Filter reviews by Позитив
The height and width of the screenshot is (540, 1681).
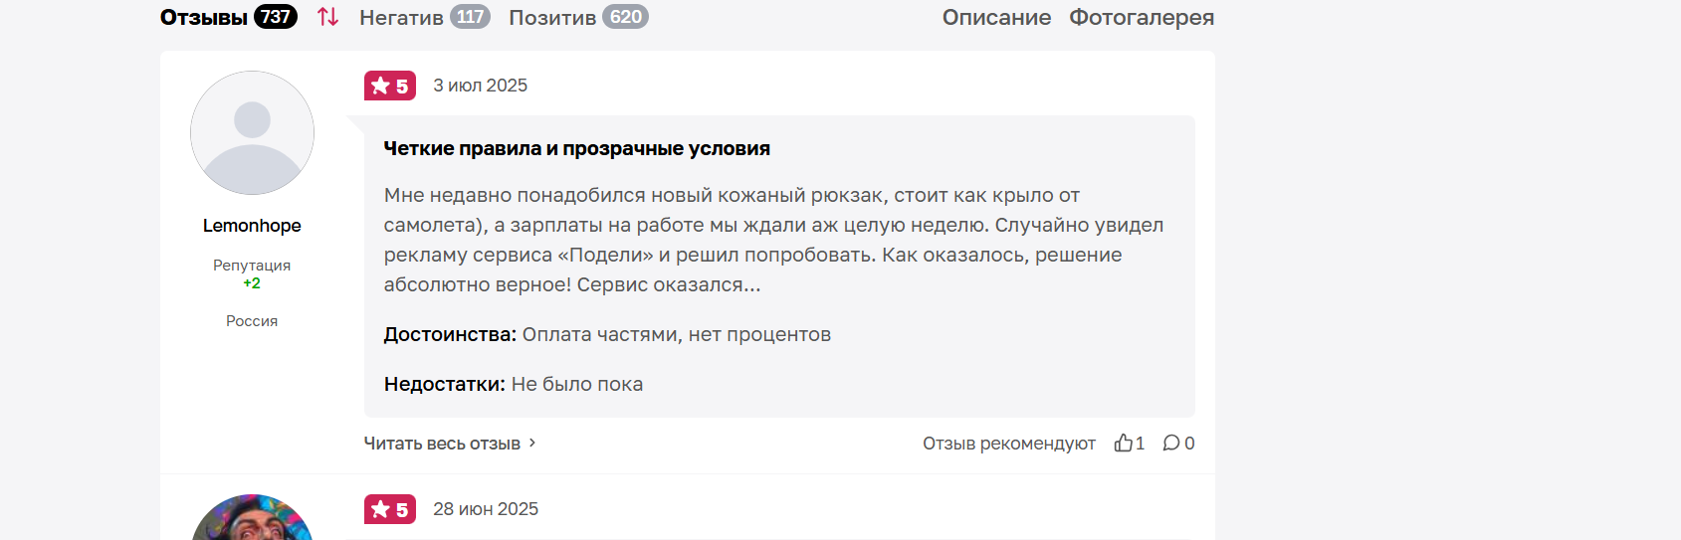(x=552, y=17)
